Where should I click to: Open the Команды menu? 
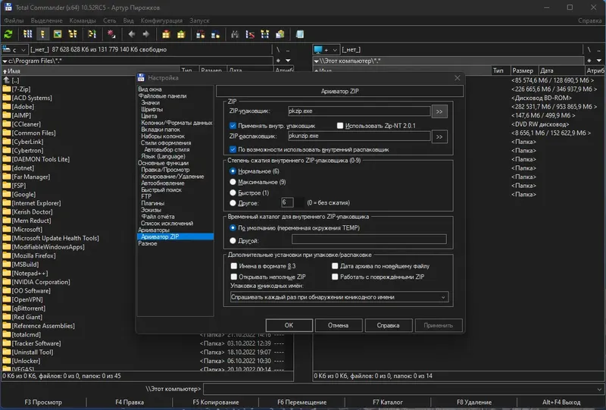pyautogui.click(x=83, y=20)
